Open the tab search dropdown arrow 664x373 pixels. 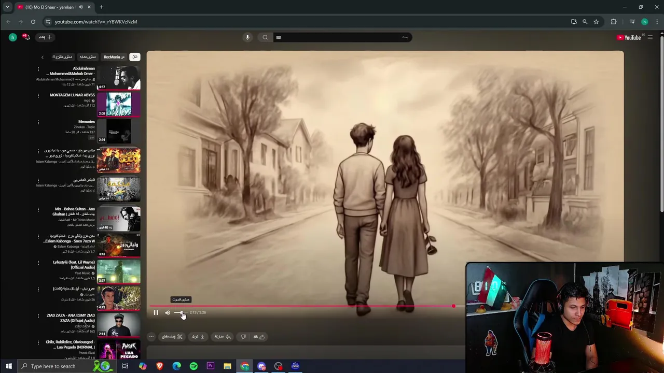click(x=7, y=7)
